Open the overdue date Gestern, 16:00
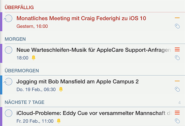 (32, 26)
